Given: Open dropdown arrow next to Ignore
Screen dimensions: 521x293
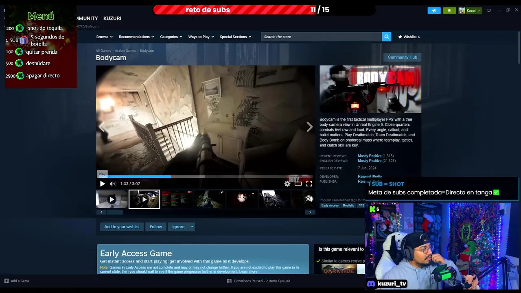Looking at the screenshot, I should (x=192, y=227).
